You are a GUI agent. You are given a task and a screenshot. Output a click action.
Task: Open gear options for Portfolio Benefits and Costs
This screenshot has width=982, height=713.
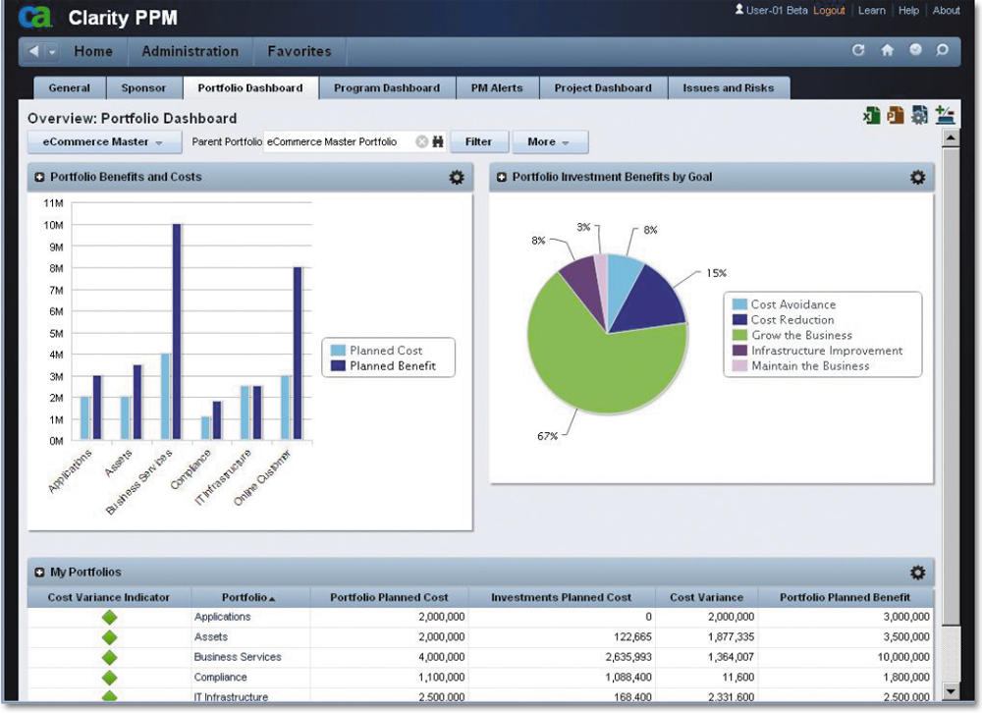point(456,178)
